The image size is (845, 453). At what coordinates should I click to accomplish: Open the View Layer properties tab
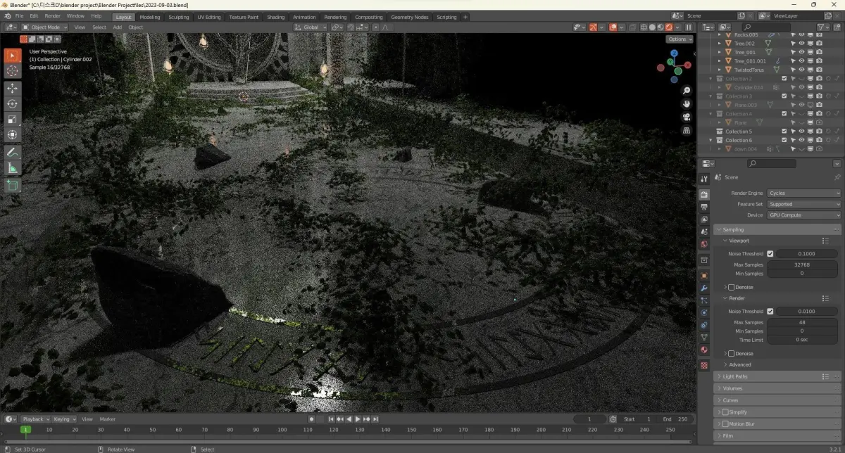pyautogui.click(x=704, y=219)
